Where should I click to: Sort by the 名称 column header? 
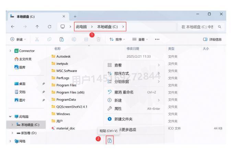[x=57, y=48]
